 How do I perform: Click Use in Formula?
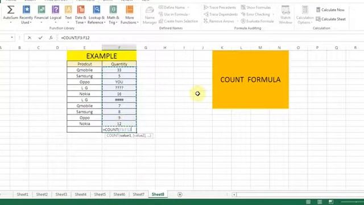point(173,14)
